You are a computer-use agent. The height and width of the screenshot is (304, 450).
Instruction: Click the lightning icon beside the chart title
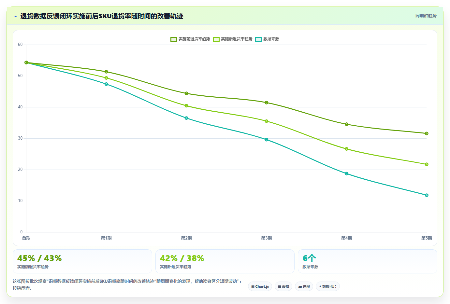click(x=15, y=16)
